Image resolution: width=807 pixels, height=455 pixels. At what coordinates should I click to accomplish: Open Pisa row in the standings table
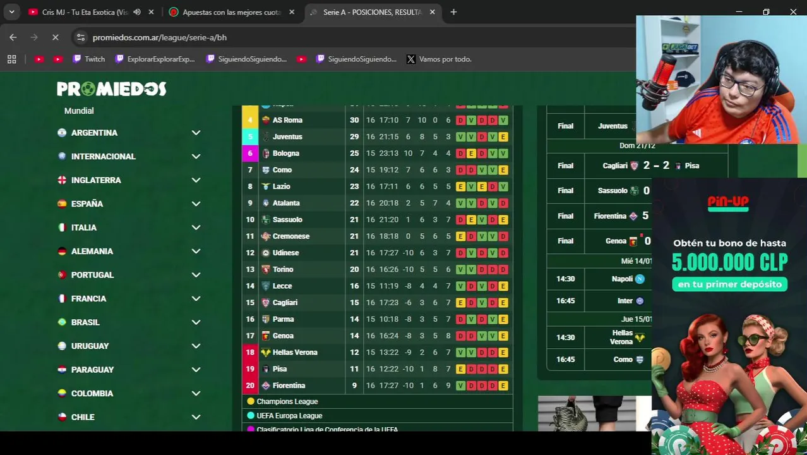tap(377, 369)
